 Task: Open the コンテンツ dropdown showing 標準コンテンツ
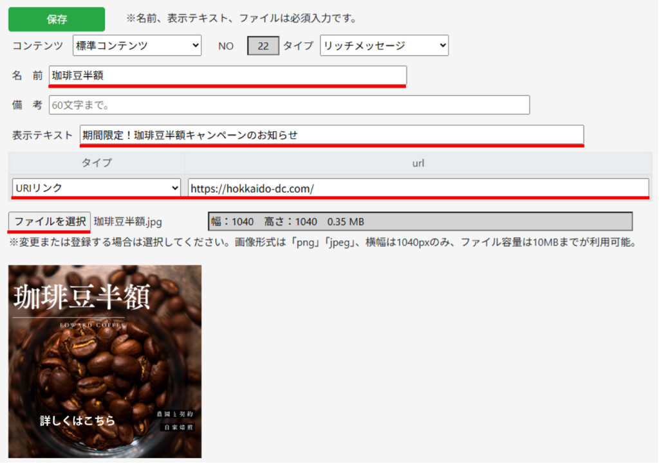[137, 46]
